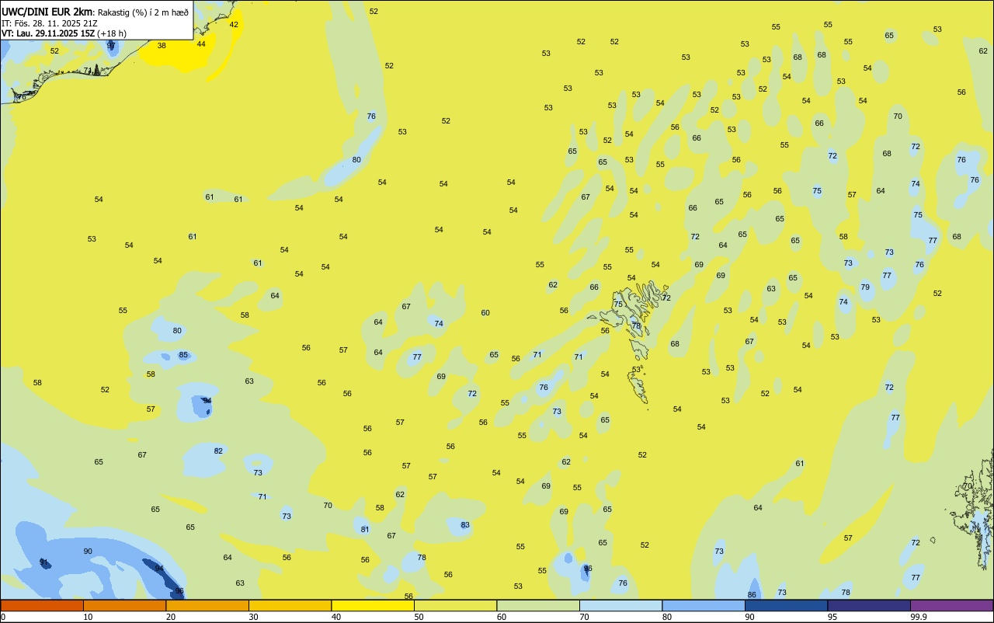Click the humidity value 44 on the map
This screenshot has height=623, width=994.
[201, 44]
